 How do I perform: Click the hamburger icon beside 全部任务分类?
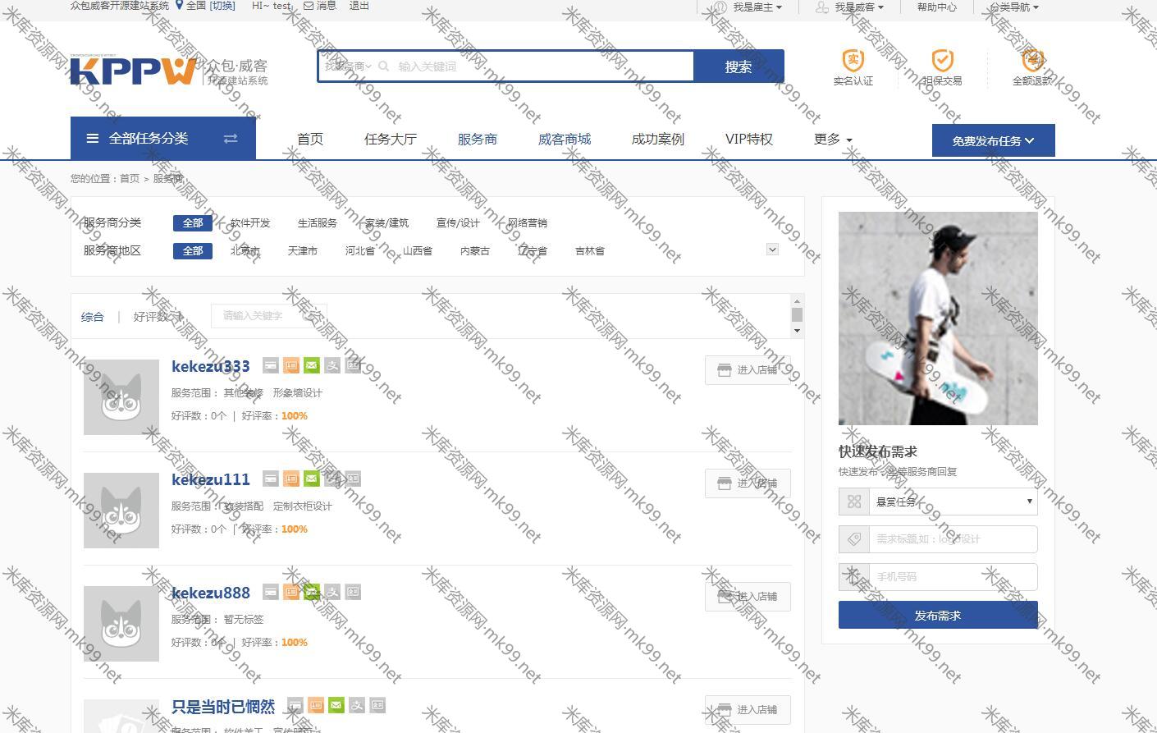click(93, 139)
